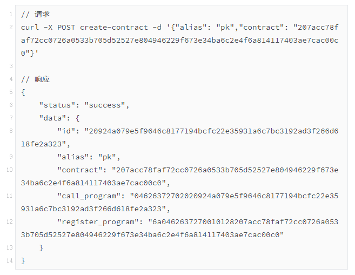Click the comment text '// 响应'

coord(35,79)
